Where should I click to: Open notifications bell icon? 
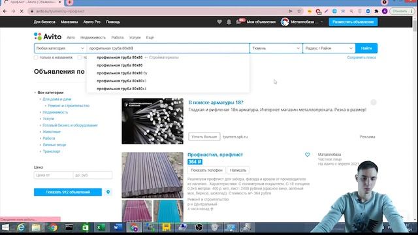pos(229,22)
